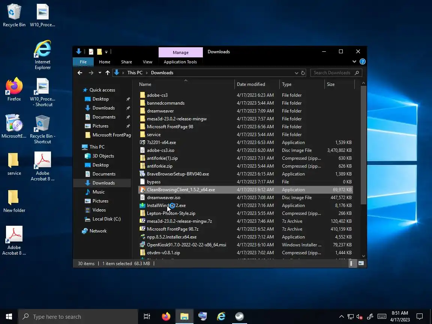Open the File menu tab
This screenshot has width=432, height=324.
pos(83,62)
